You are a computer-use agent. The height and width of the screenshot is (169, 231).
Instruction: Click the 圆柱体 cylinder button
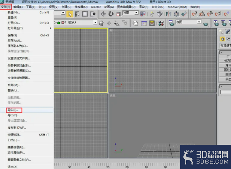(x=225, y=70)
